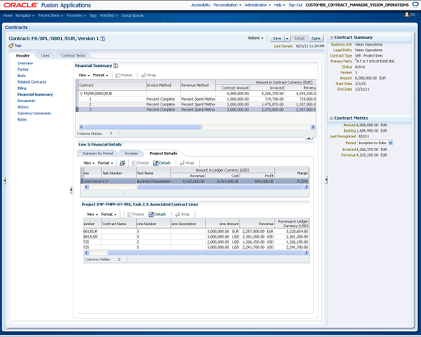Click the Financial Summary table scroll-left arrow
Viewport: 421px width, 337px height.
coord(82,127)
